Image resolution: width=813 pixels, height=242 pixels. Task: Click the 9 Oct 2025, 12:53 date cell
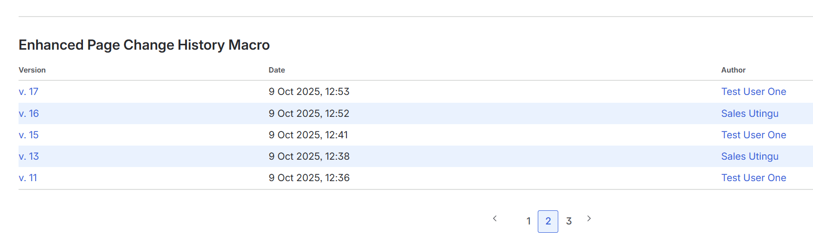pos(309,92)
